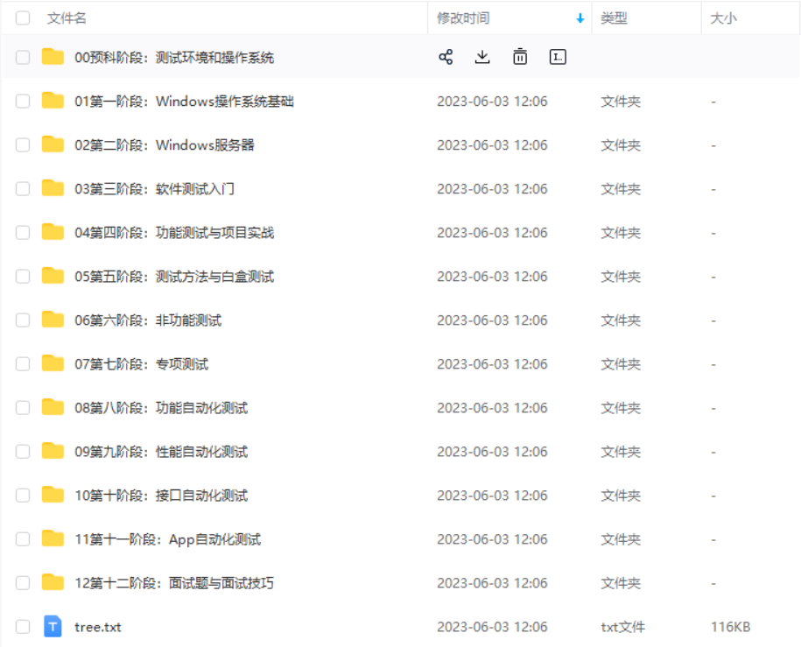The height and width of the screenshot is (647, 801).
Task: Click the 116KB size of tree.txt
Action: tap(730, 627)
